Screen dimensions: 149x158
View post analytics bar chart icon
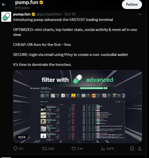pos(103,149)
